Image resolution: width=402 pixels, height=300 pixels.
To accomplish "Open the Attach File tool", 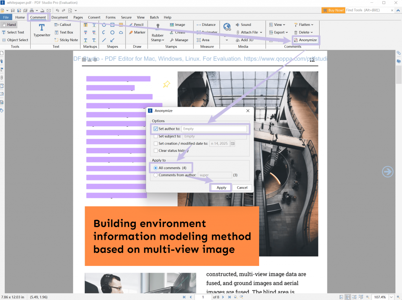I will click(x=248, y=32).
